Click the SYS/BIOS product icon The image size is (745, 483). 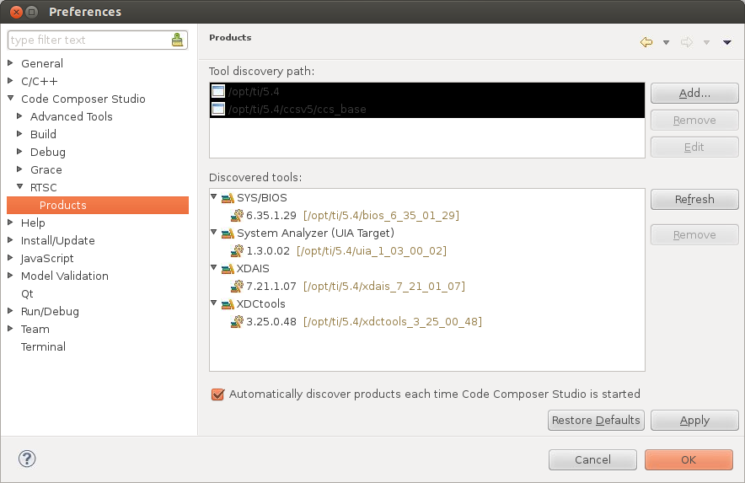point(228,198)
